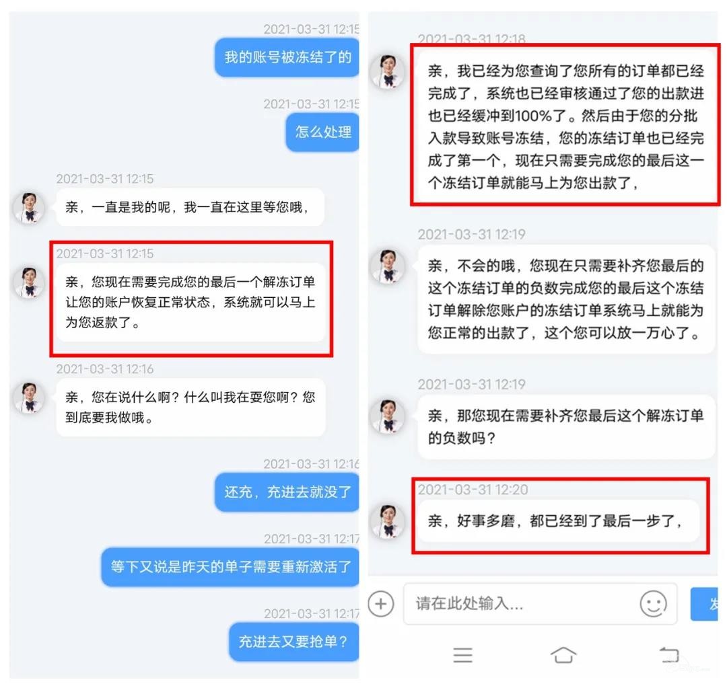The width and height of the screenshot is (727, 690).
Task: Tap agent avatar beside 好事多磨 message
Action: (388, 521)
